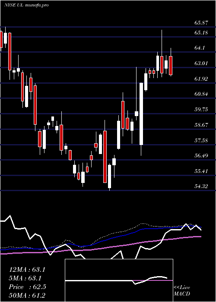Screen dimensions: 216x302
Task: Click the NYSE UL munafa.pro chart title
Action: (26, 5)
